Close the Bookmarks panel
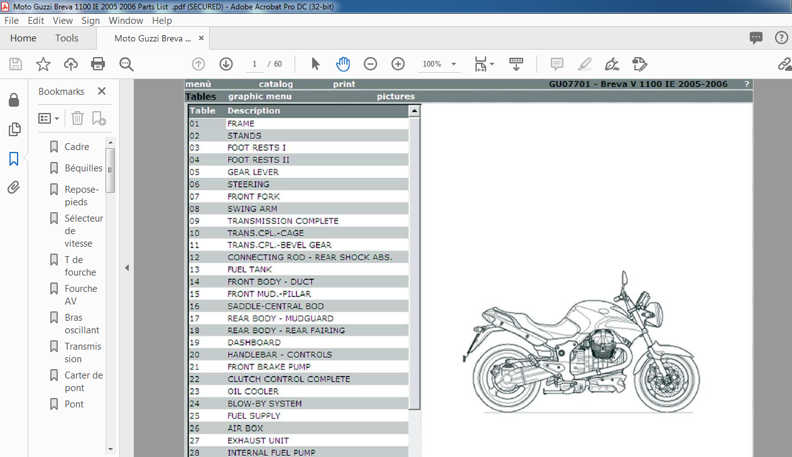The image size is (792, 457). (x=101, y=91)
